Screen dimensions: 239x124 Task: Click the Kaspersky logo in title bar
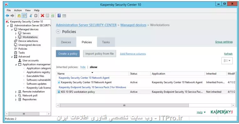[7, 4]
